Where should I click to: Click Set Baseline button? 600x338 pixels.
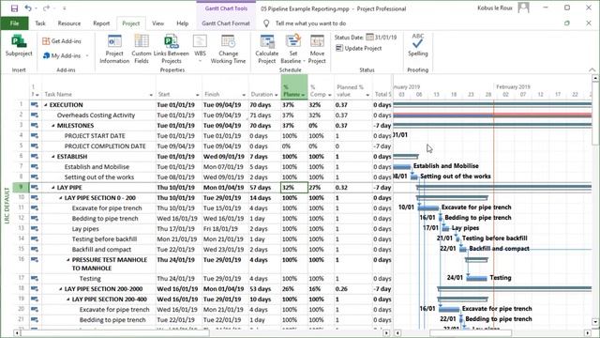click(x=292, y=49)
